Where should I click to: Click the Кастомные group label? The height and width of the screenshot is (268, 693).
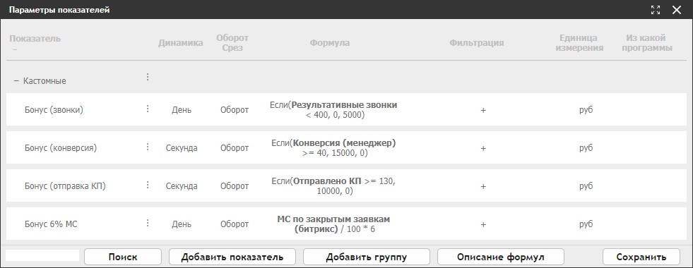point(45,81)
